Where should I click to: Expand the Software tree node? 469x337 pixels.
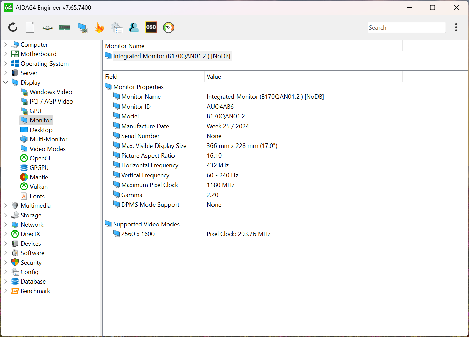pos(5,253)
